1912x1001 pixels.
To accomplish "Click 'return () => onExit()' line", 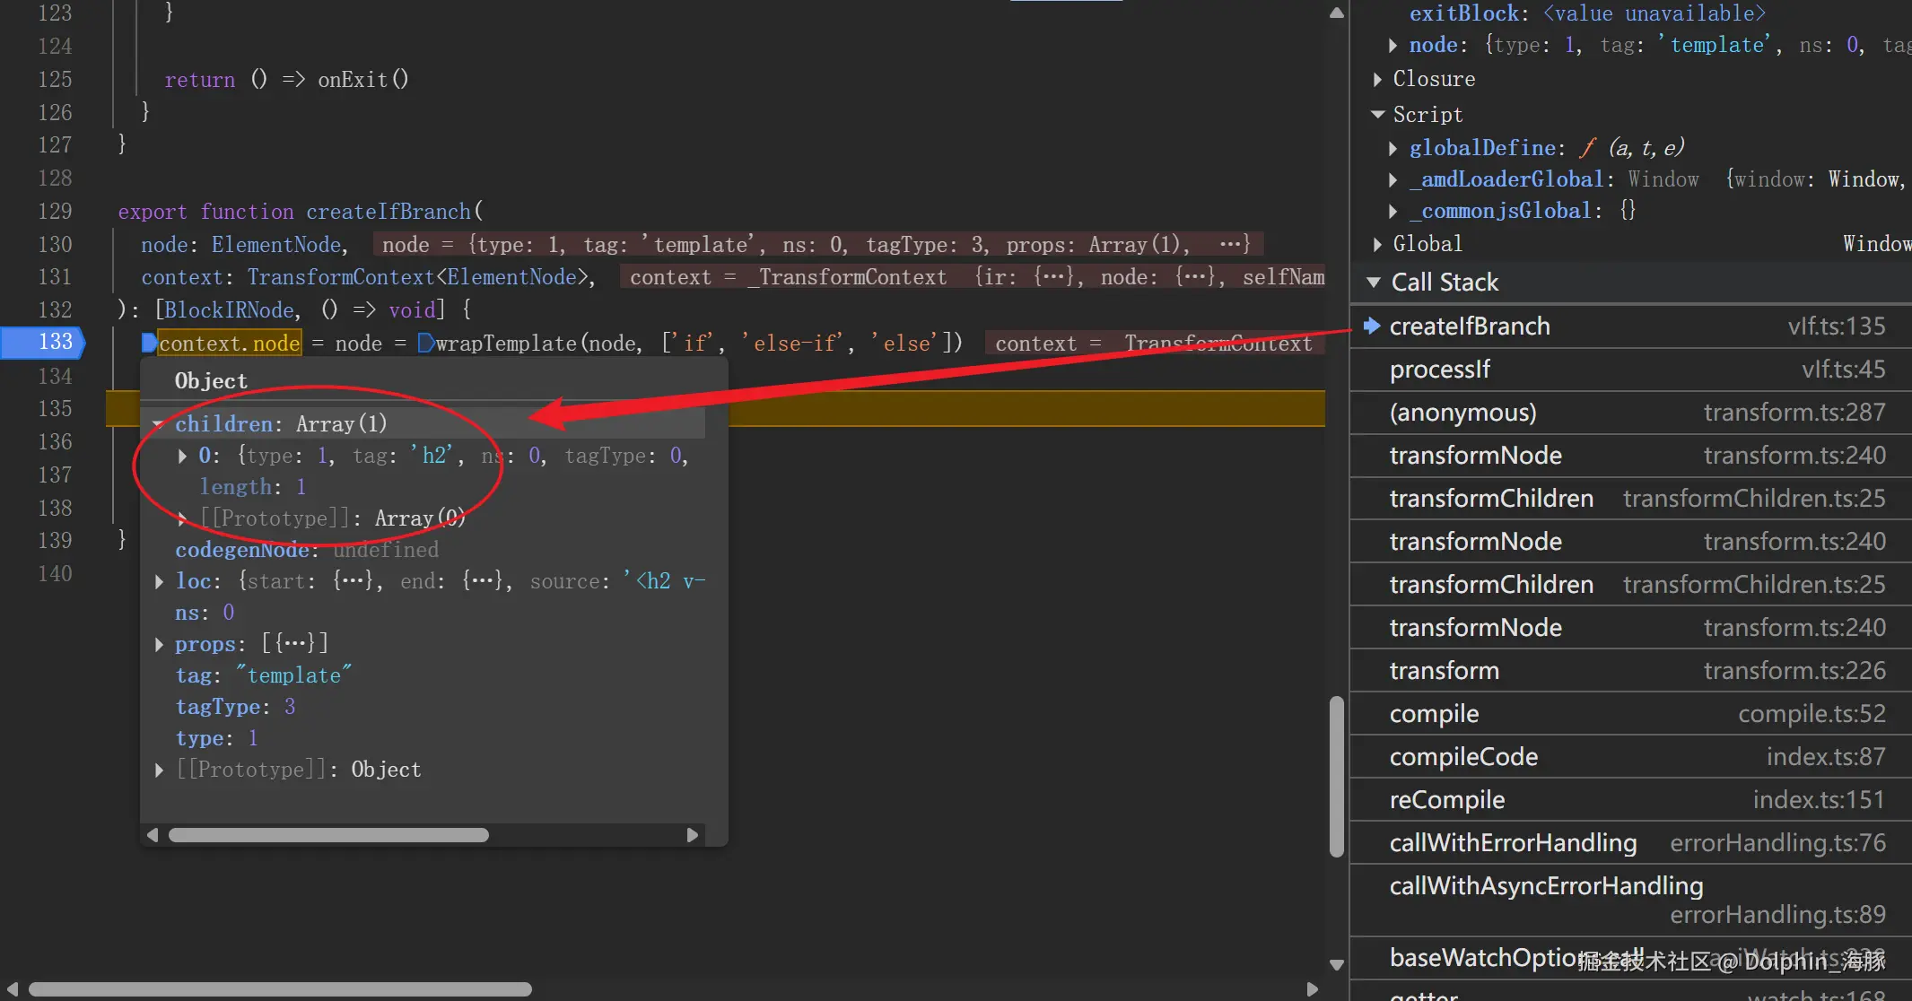I will (x=286, y=80).
